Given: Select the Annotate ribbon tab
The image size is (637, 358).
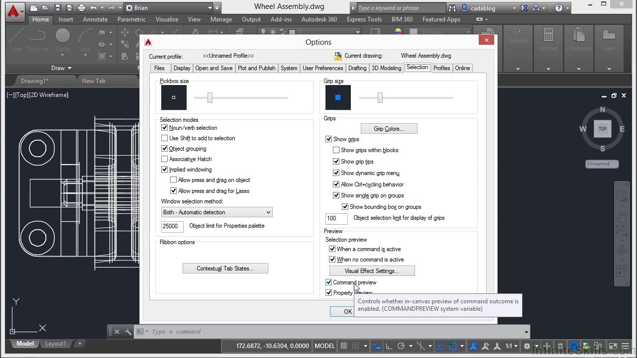Looking at the screenshot, I should click(x=95, y=19).
